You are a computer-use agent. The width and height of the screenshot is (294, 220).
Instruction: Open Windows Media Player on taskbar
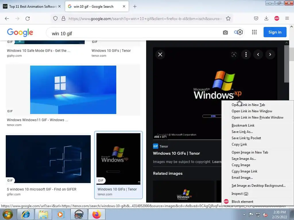61,214
